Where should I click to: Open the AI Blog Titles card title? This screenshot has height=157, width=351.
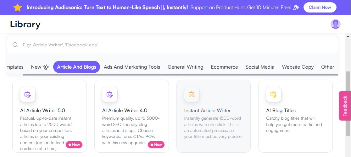tap(281, 110)
